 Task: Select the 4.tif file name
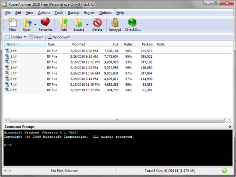[13, 68]
